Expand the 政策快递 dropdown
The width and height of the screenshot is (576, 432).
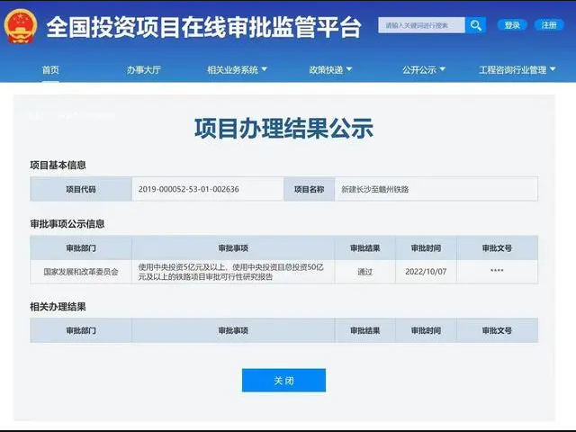[330, 69]
